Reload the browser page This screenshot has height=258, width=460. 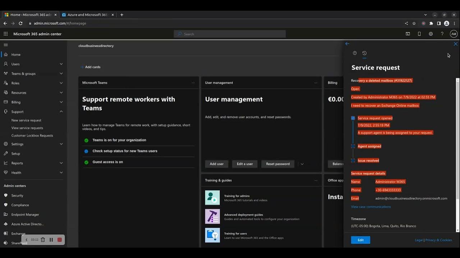[x=20, y=23]
